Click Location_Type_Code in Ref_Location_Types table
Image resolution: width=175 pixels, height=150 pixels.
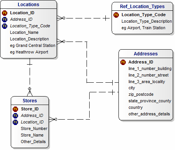143,15
